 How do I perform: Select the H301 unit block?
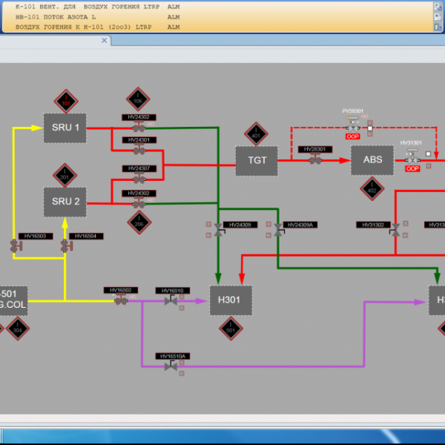(231, 300)
